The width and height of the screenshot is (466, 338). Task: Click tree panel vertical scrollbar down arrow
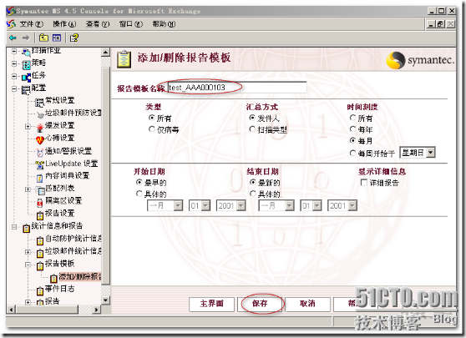point(106,300)
